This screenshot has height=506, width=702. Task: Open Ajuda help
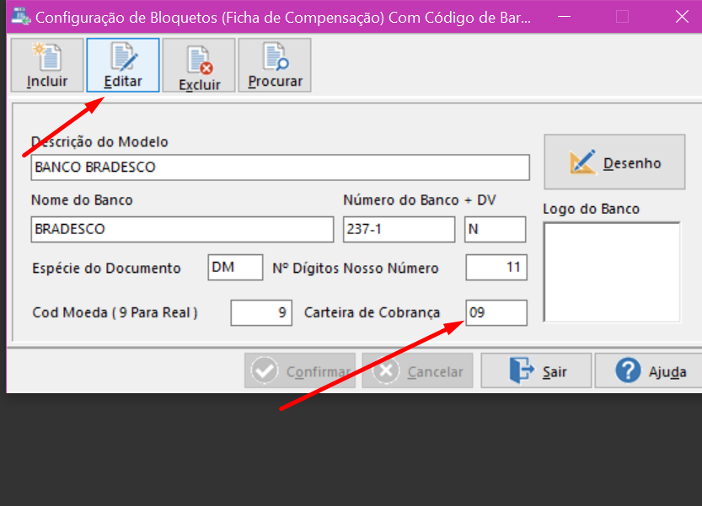pyautogui.click(x=649, y=370)
